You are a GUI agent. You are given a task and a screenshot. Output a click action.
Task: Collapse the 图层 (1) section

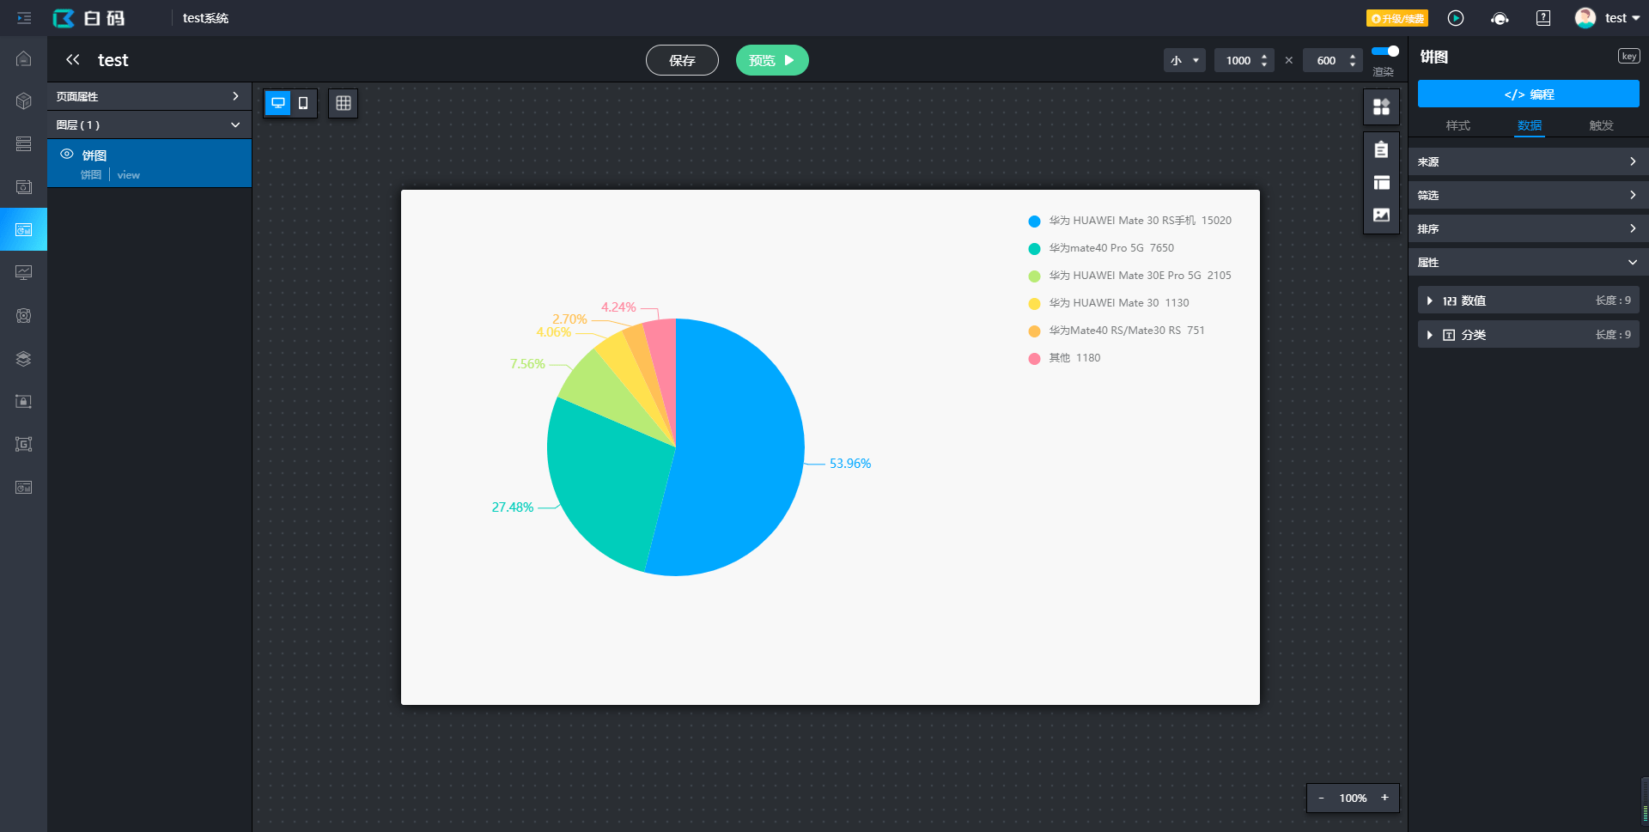149,124
